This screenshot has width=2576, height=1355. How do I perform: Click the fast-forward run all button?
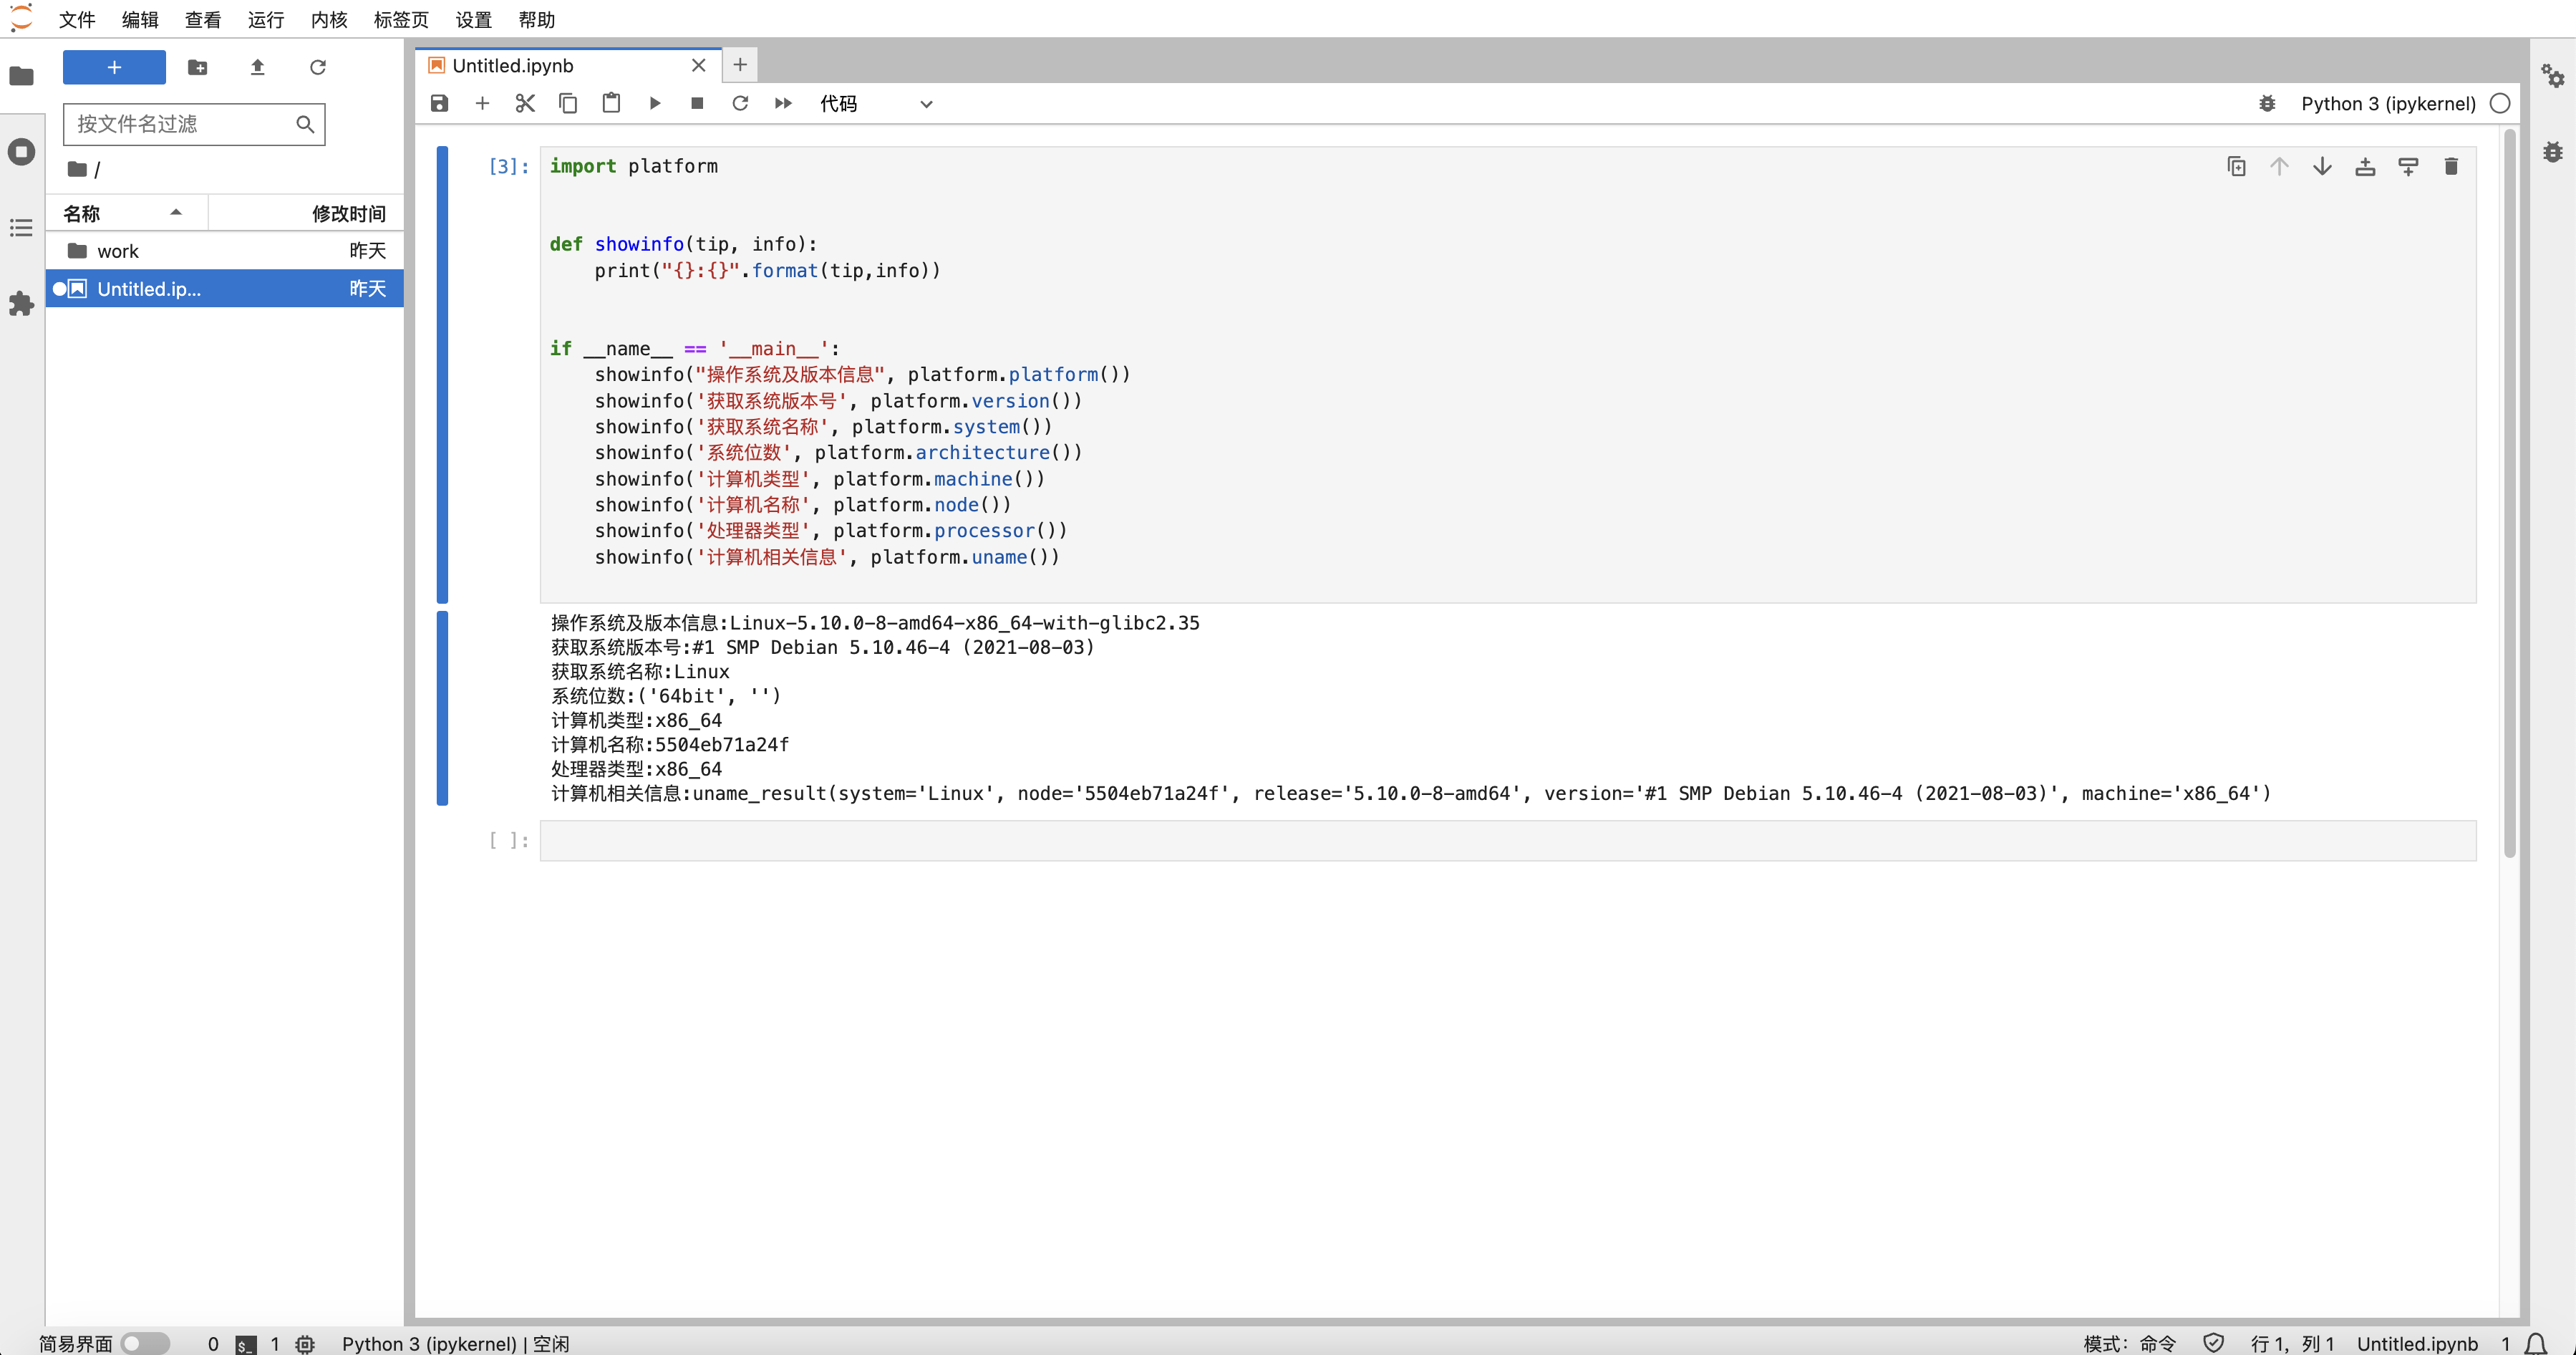pos(782,104)
